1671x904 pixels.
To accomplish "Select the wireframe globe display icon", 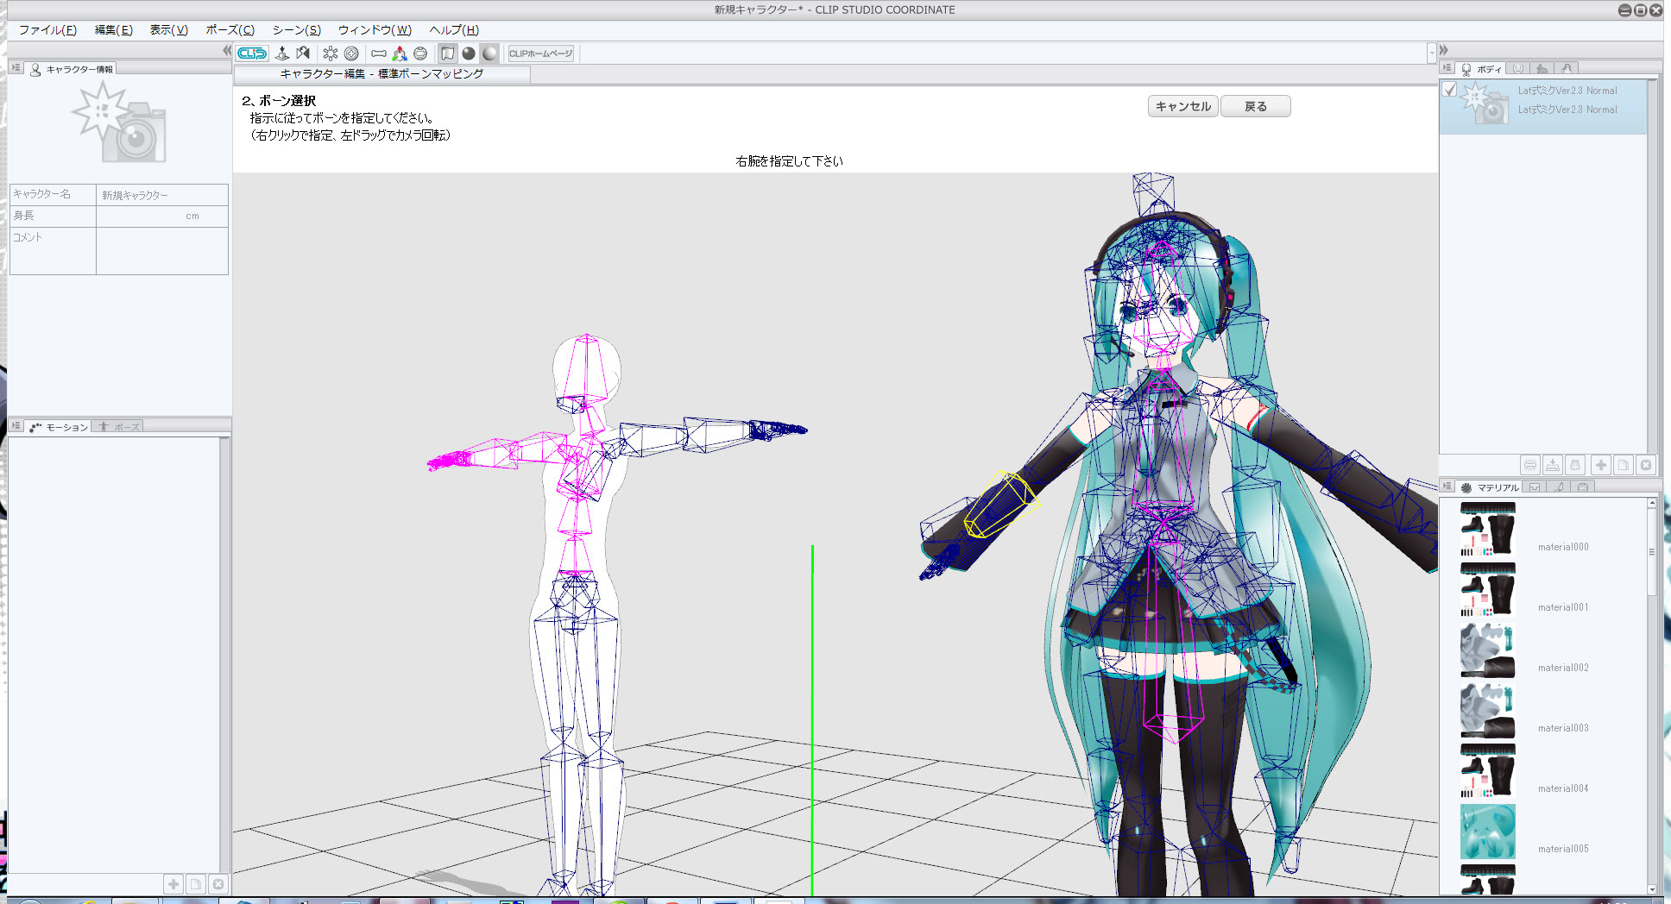I will [421, 53].
